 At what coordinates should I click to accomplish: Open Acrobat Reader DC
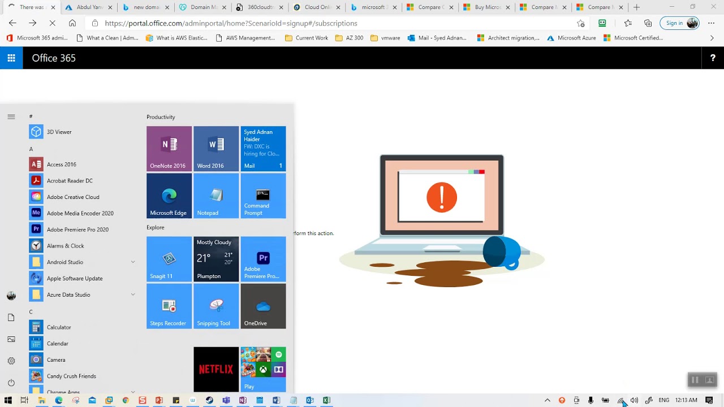83,181
